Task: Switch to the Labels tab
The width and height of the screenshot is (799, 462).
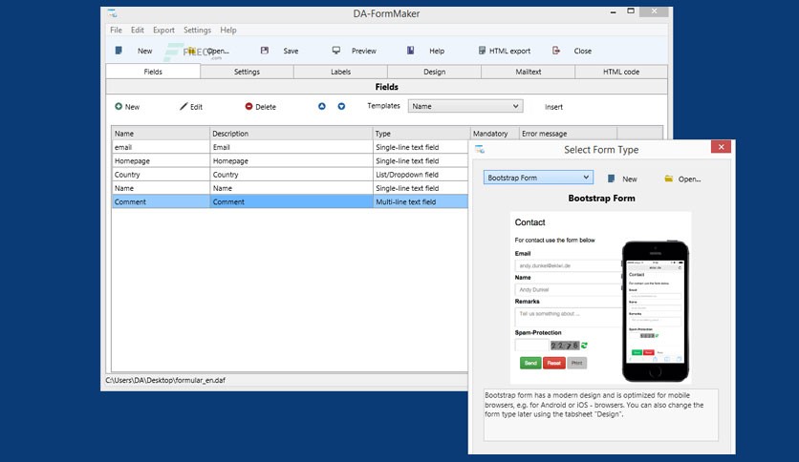Action: pos(340,72)
